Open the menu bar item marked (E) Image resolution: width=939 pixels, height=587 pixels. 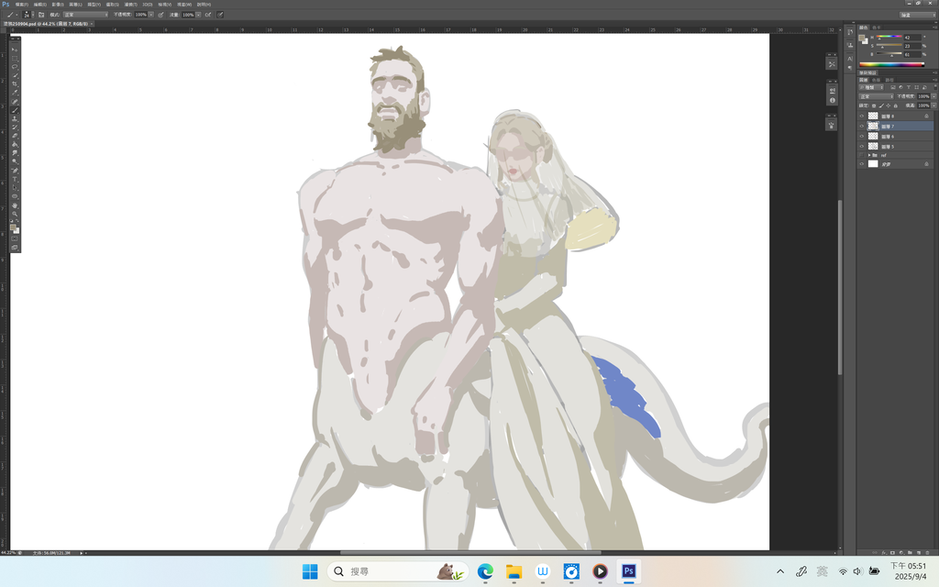tap(40, 5)
